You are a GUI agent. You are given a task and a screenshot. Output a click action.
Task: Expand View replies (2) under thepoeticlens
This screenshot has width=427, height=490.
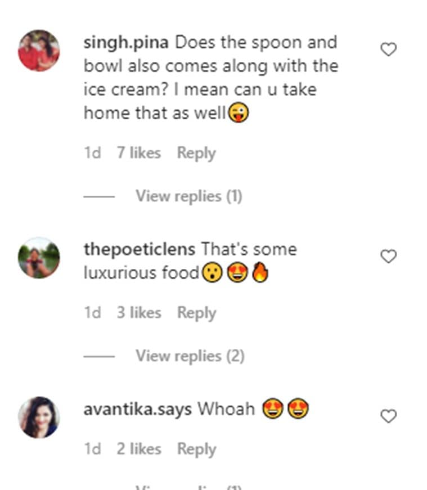[x=190, y=356]
